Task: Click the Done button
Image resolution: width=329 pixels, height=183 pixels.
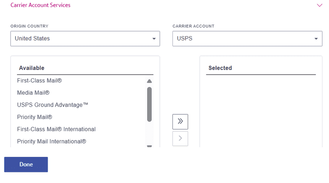Action: [x=26, y=165]
